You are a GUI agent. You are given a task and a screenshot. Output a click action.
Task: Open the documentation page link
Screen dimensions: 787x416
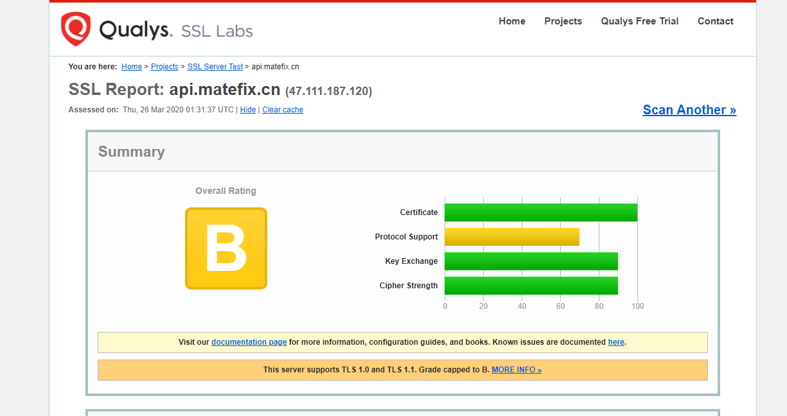coord(249,342)
